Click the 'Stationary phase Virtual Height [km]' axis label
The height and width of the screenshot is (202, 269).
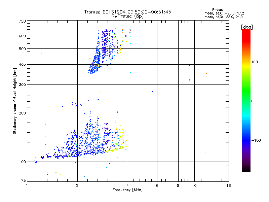[15, 101]
